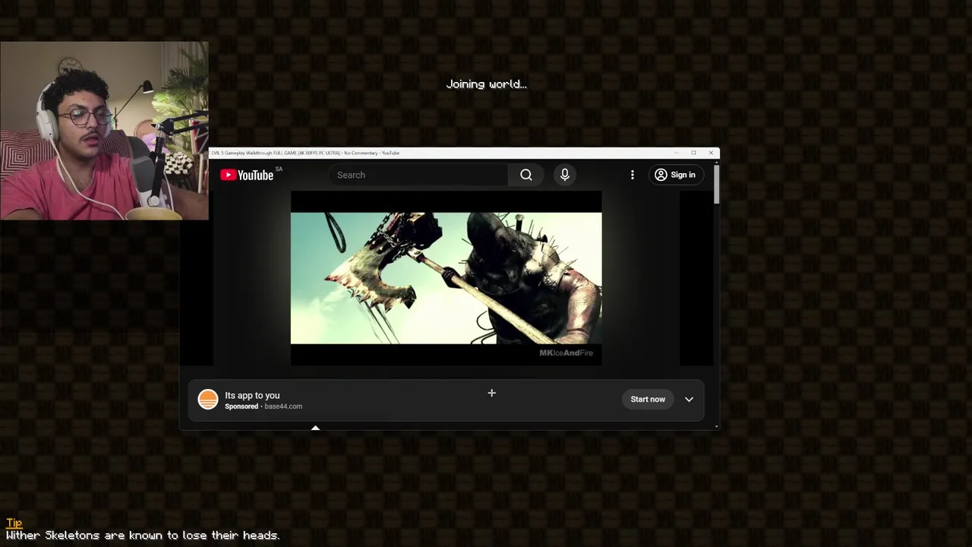The image size is (972, 547).
Task: Open the 'Its app to you' ad title
Action: 252,395
